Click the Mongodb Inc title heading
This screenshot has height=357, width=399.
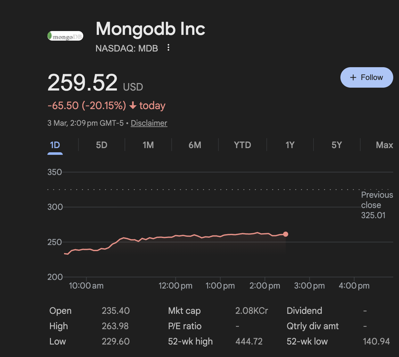(150, 29)
